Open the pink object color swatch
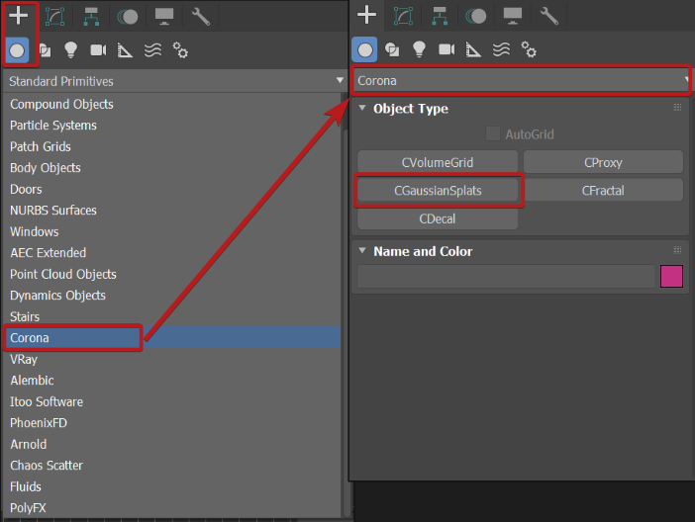 coord(671,276)
